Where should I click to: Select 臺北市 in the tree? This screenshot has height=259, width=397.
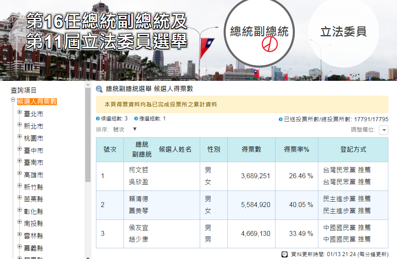(x=33, y=114)
